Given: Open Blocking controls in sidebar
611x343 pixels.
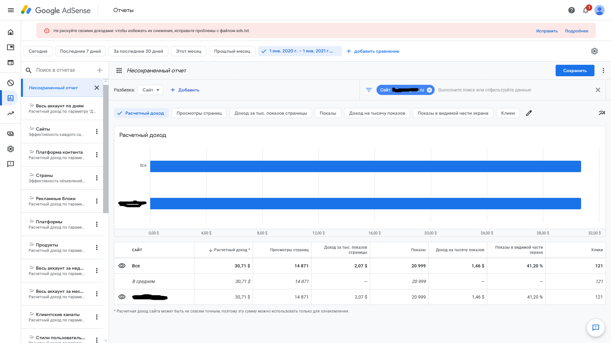Looking at the screenshot, I should pos(11,83).
